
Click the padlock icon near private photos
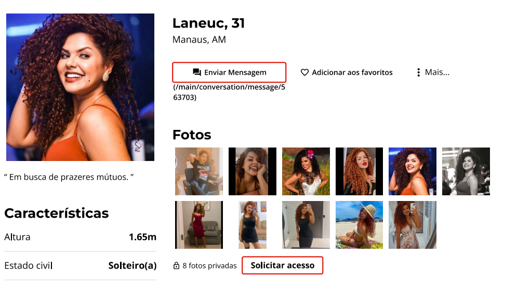tap(176, 265)
